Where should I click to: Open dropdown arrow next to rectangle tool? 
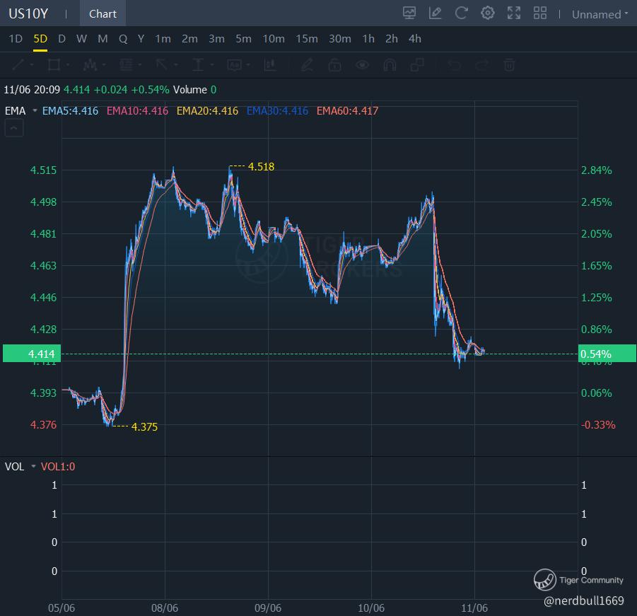click(x=67, y=65)
